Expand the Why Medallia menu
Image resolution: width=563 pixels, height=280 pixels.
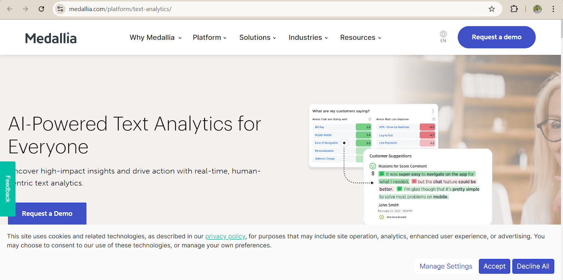(x=156, y=38)
